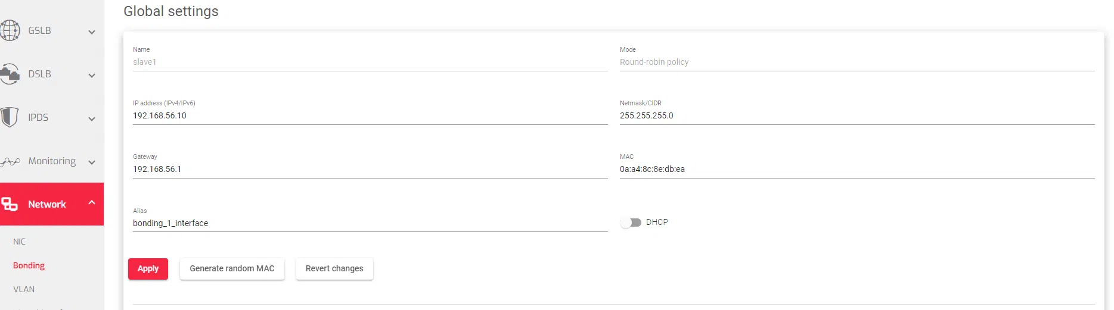The image size is (1114, 310).
Task: Focus the IP address input field
Action: pyautogui.click(x=370, y=115)
